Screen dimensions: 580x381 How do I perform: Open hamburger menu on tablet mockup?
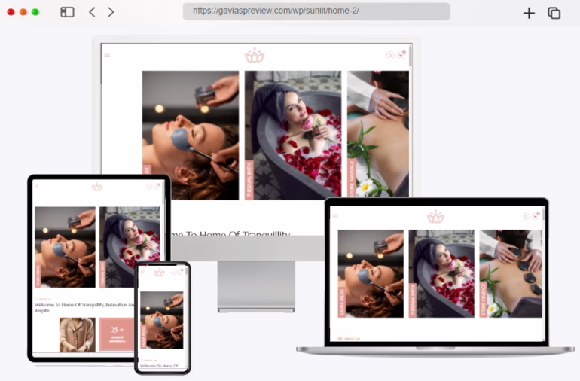tap(37, 187)
